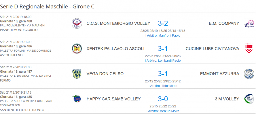
Task: Click the Happy Car Samb Volley logo
Action: pos(77,99)
